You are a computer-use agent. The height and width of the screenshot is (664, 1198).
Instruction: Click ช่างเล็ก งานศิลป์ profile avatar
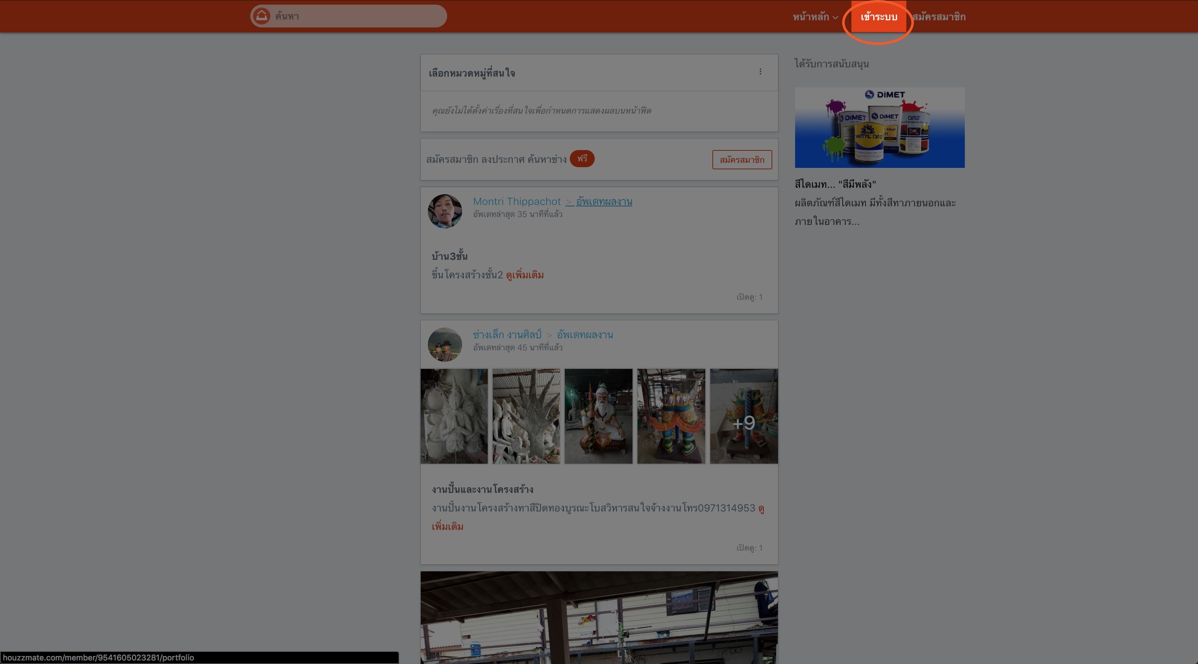point(445,345)
